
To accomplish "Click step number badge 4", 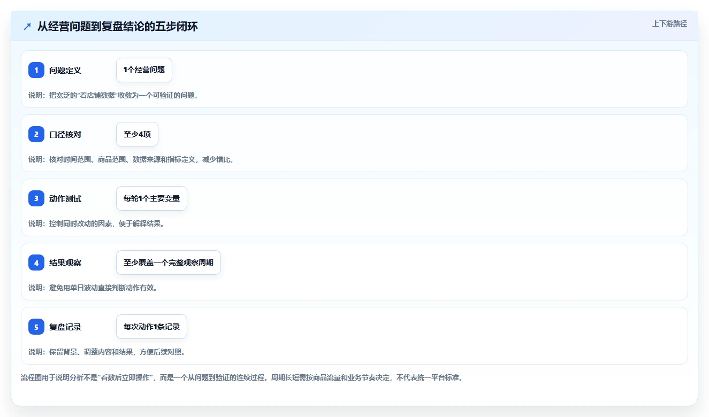I will (x=36, y=262).
